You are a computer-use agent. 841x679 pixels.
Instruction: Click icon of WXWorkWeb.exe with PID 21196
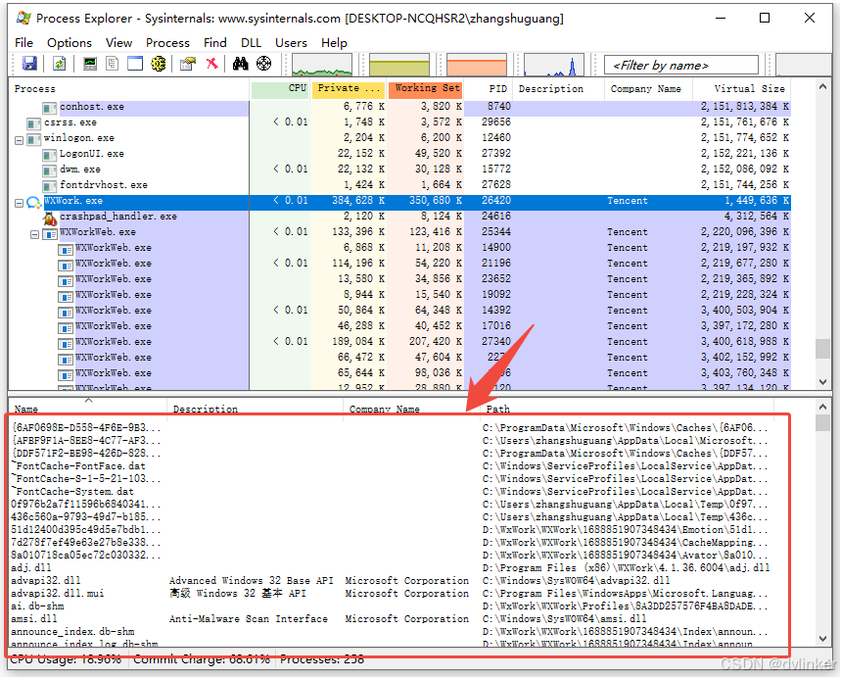tap(66, 266)
